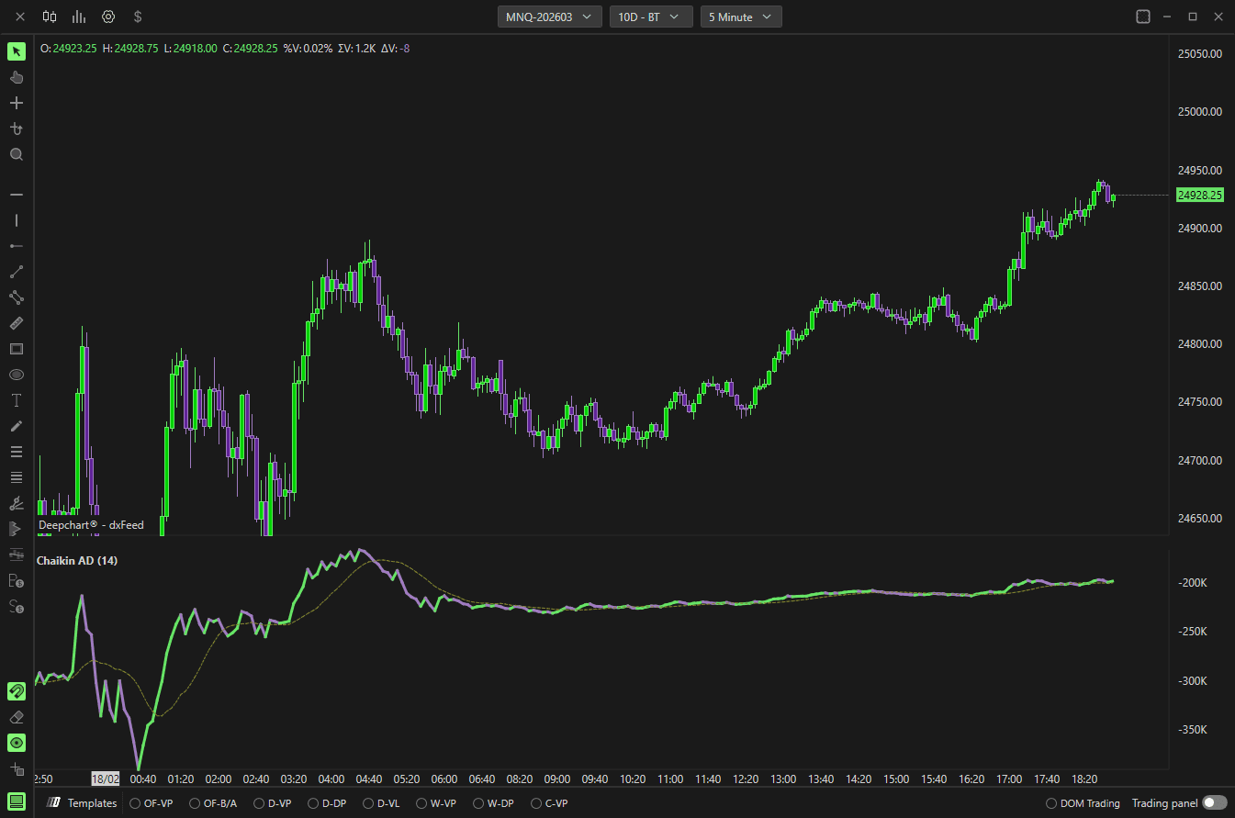Click the Templates button
Screen dimensions: 1235x818
[83, 803]
